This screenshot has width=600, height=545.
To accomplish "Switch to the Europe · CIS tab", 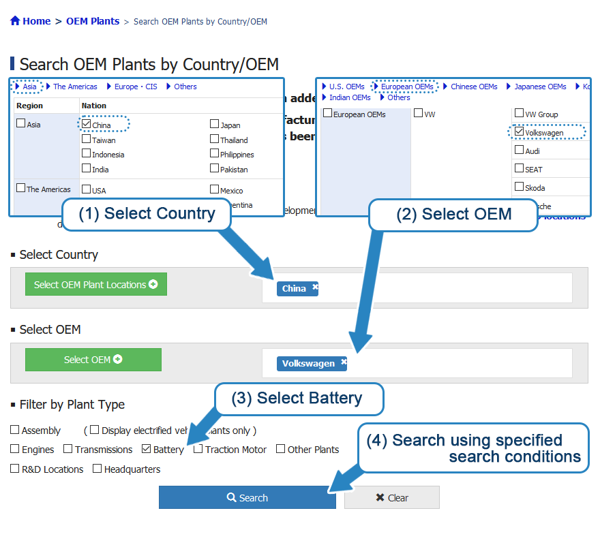I will [x=136, y=87].
